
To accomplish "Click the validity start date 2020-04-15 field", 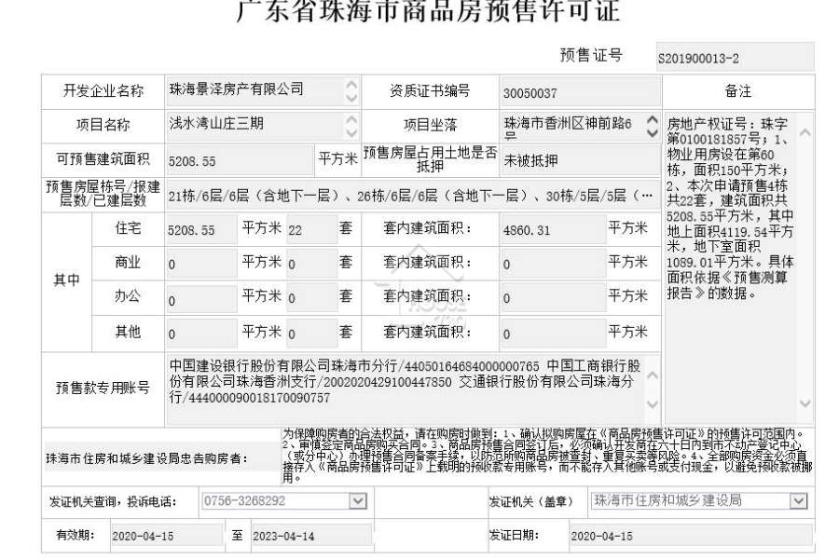I will click(x=167, y=536).
